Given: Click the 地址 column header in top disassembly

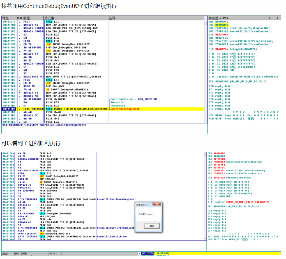Looking at the screenshot, I should tap(9, 18).
